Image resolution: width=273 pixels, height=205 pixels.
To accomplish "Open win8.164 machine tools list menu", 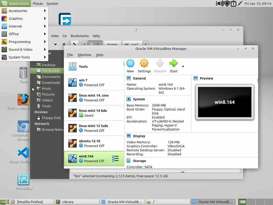I will click(x=115, y=159).
